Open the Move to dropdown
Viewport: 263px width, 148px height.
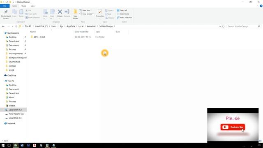45,14
